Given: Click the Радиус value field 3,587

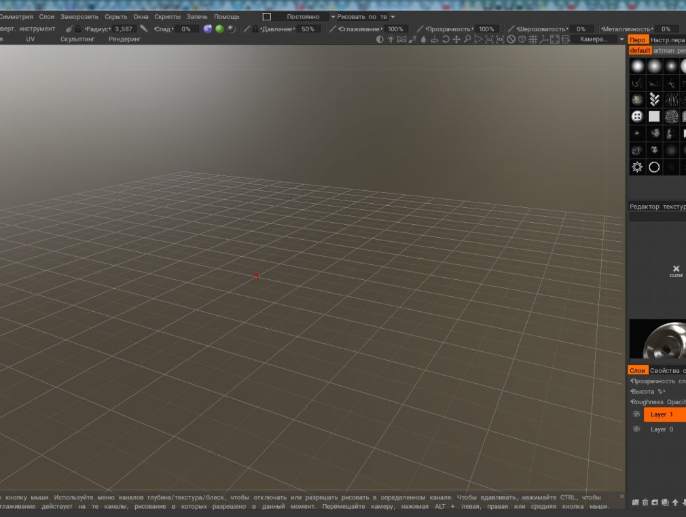Looking at the screenshot, I should (x=124, y=29).
